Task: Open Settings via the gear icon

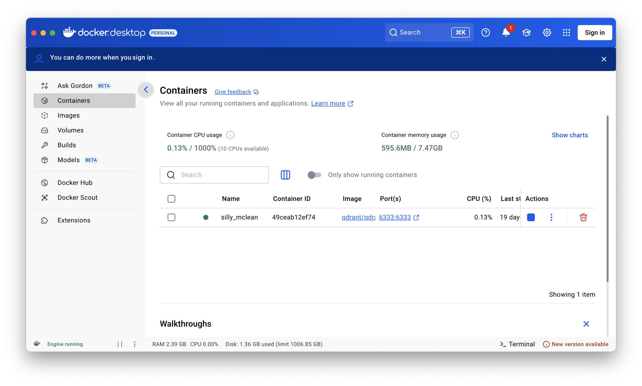Action: tap(547, 32)
